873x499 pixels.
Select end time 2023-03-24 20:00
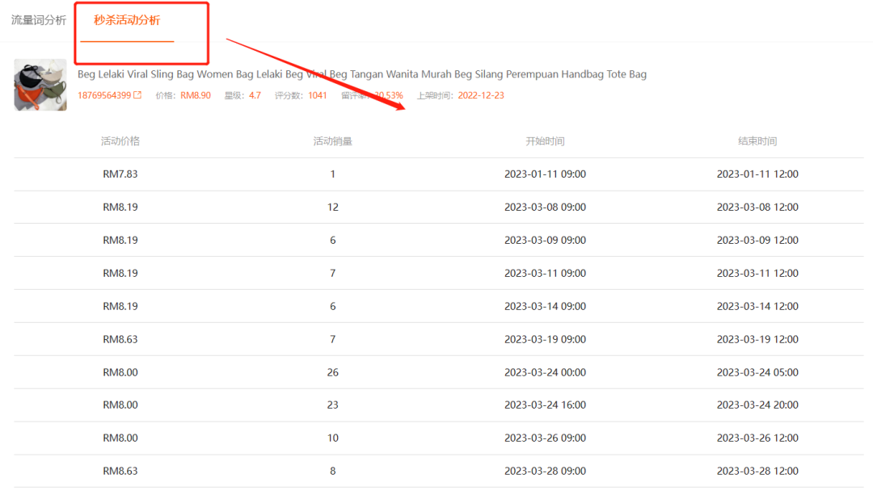click(757, 405)
